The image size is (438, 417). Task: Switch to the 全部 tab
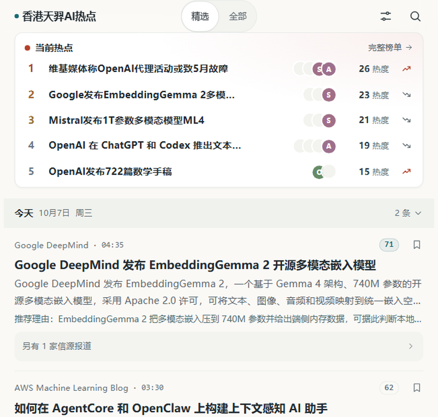pyautogui.click(x=238, y=16)
